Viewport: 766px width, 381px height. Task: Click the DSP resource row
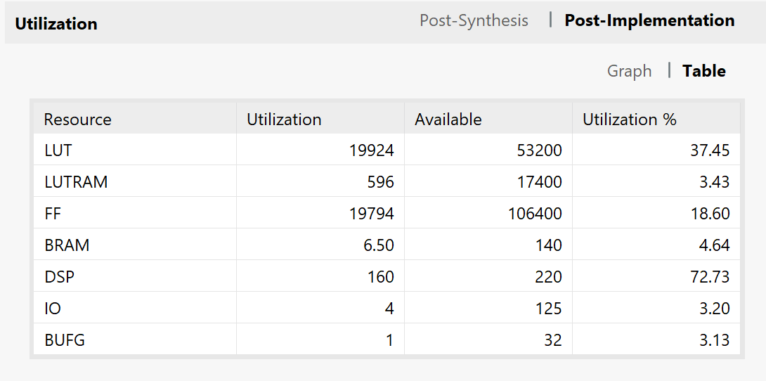(x=59, y=277)
